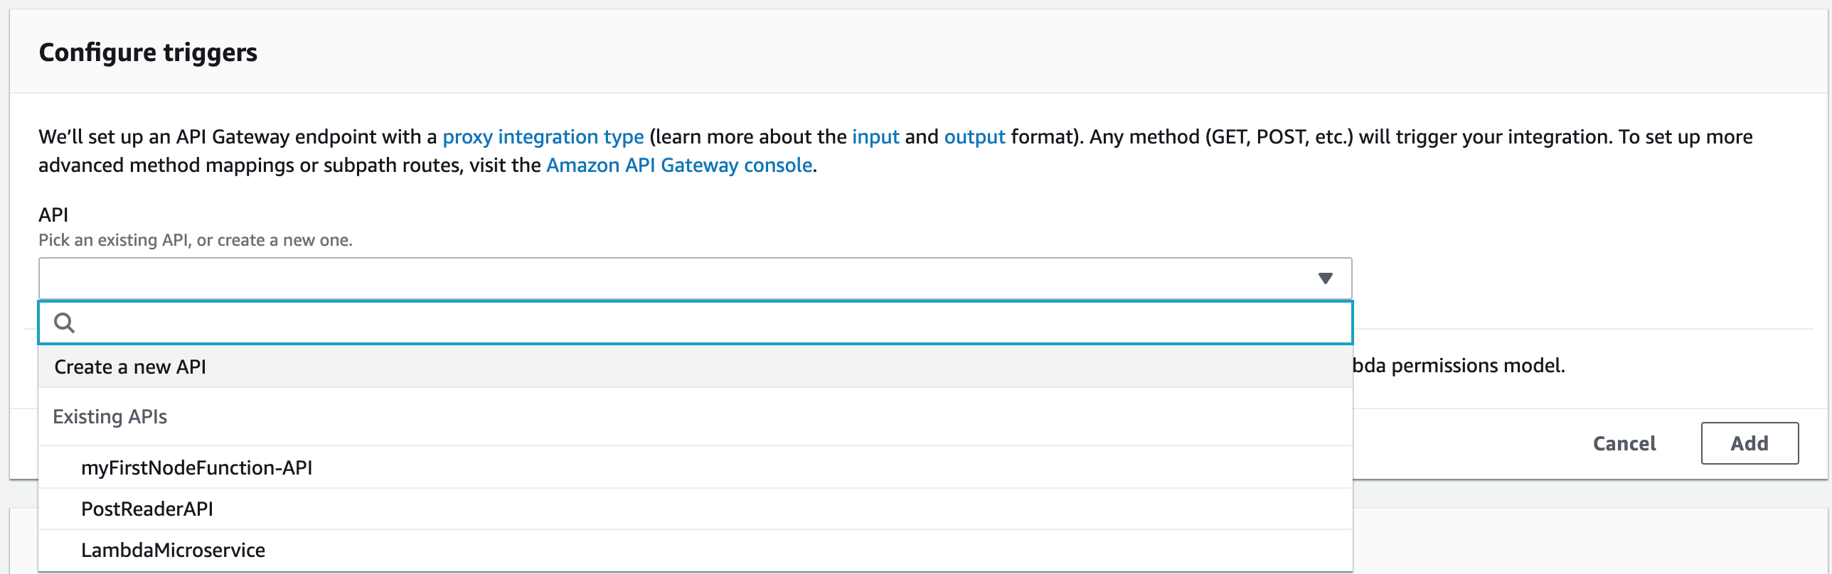Screen dimensions: 1832x574
Task: Click the Pick an existing API hint text
Action: coord(196,240)
